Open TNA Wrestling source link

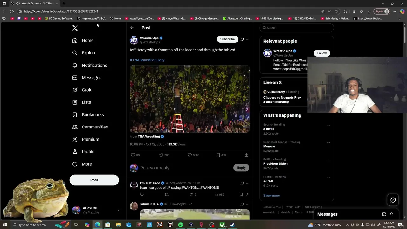(149, 136)
